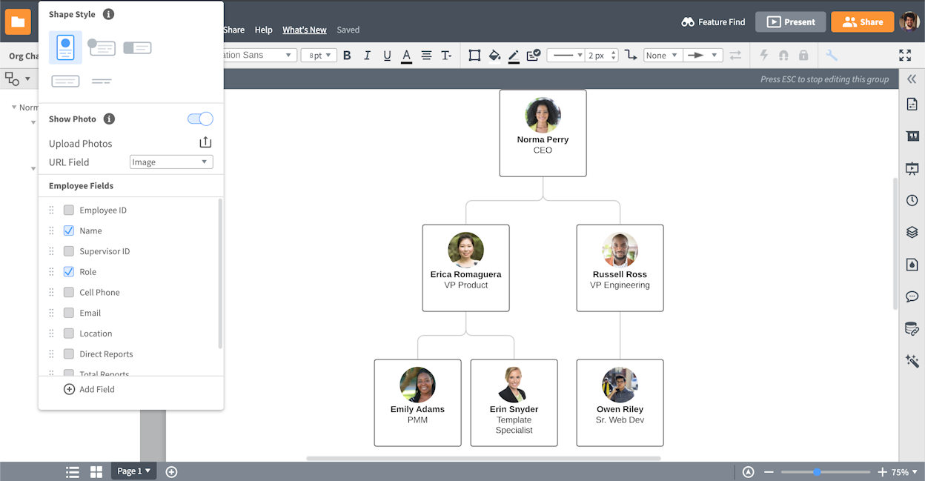925x481 pixels.
Task: Open the Slides presentation panel icon
Action: tap(912, 168)
